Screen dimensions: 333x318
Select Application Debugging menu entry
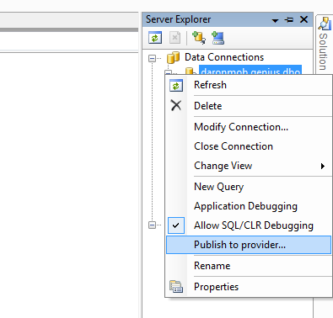pos(249,206)
